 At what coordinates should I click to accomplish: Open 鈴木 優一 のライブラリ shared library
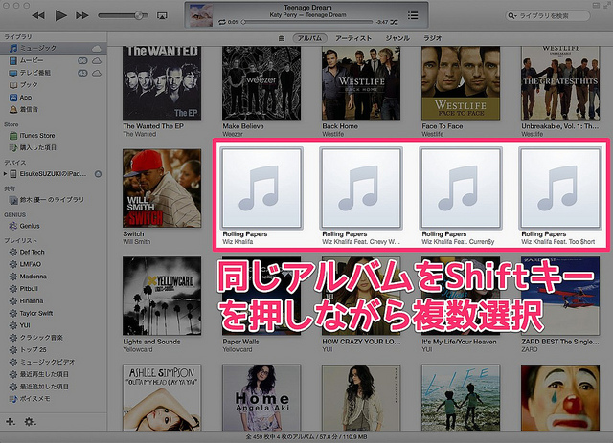pos(54,200)
